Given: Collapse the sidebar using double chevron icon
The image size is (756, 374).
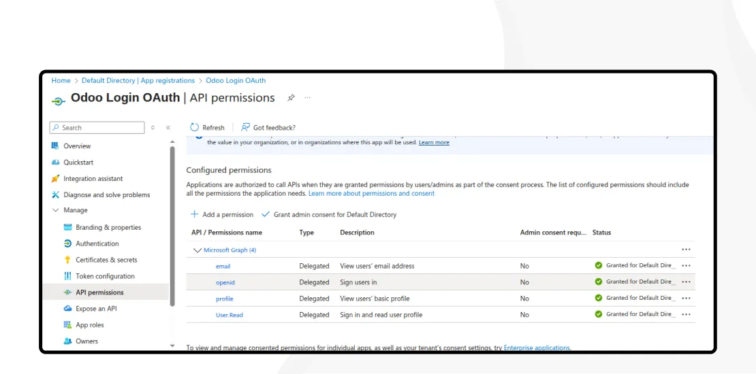Looking at the screenshot, I should pyautogui.click(x=168, y=128).
